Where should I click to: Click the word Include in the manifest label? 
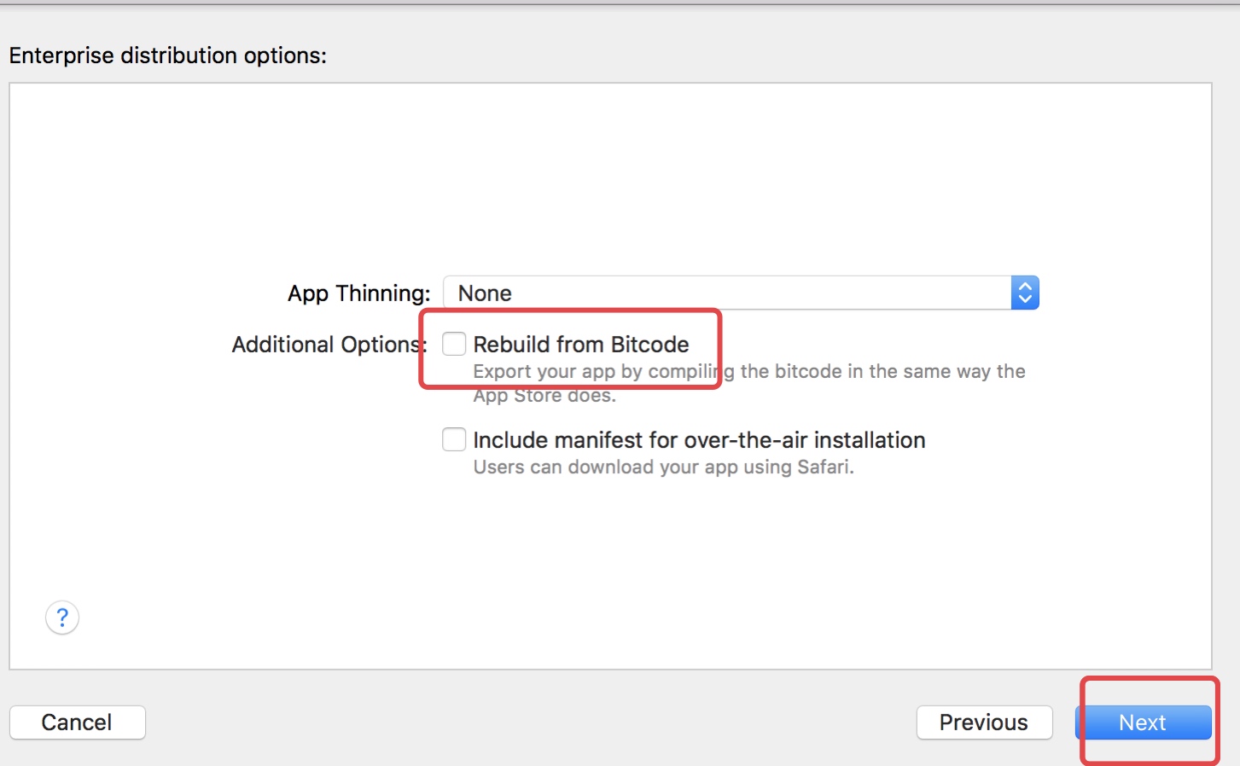click(x=510, y=440)
